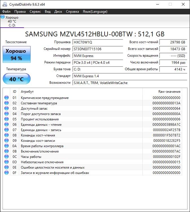Image resolution: width=190 pixels, height=212 pixels.
Task: Click status orb for attribute 0E
Action: 6,167
